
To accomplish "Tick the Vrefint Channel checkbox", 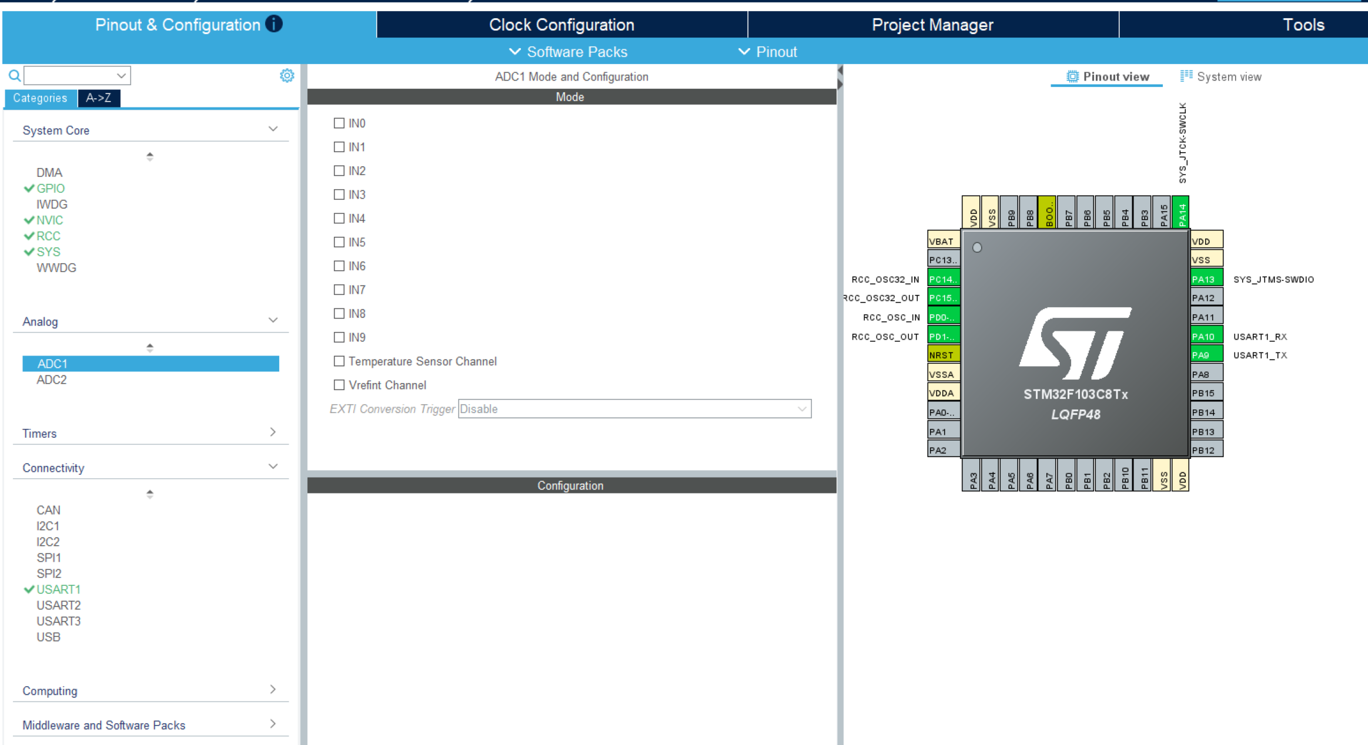I will point(339,385).
